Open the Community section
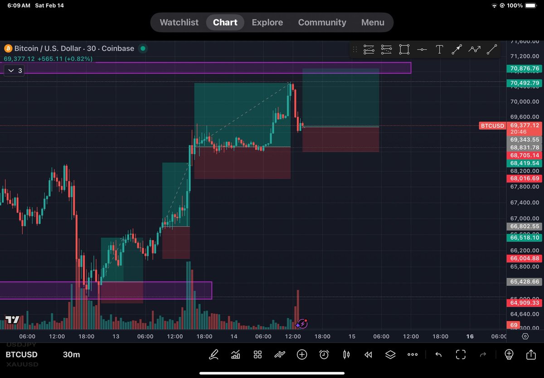544x378 pixels. click(x=322, y=22)
